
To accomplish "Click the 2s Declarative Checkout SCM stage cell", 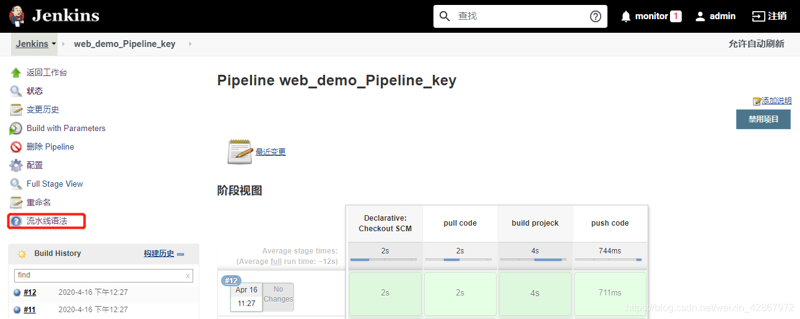I will pos(385,293).
